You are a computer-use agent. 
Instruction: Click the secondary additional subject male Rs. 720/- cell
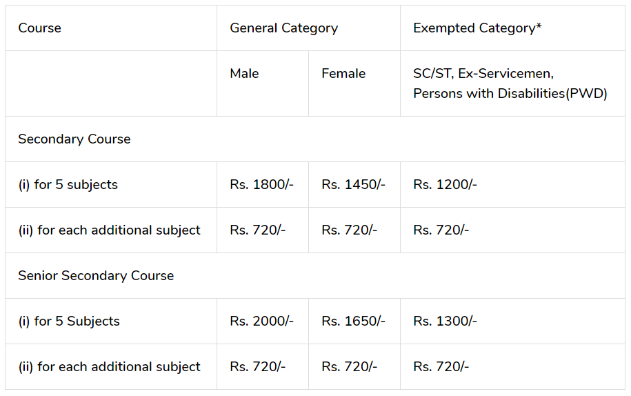(x=263, y=230)
